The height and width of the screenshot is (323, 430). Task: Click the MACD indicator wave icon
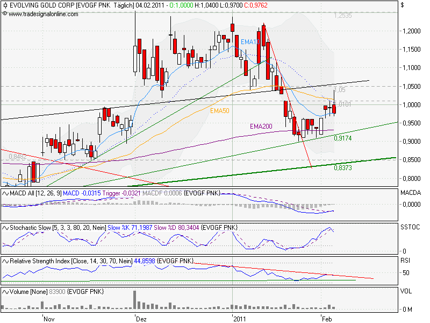5,193
